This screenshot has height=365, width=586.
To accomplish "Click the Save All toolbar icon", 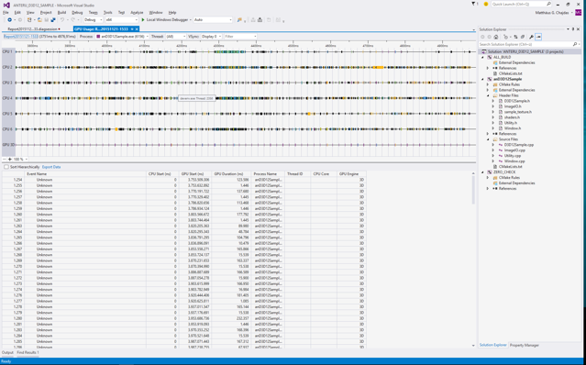I will click(x=53, y=20).
